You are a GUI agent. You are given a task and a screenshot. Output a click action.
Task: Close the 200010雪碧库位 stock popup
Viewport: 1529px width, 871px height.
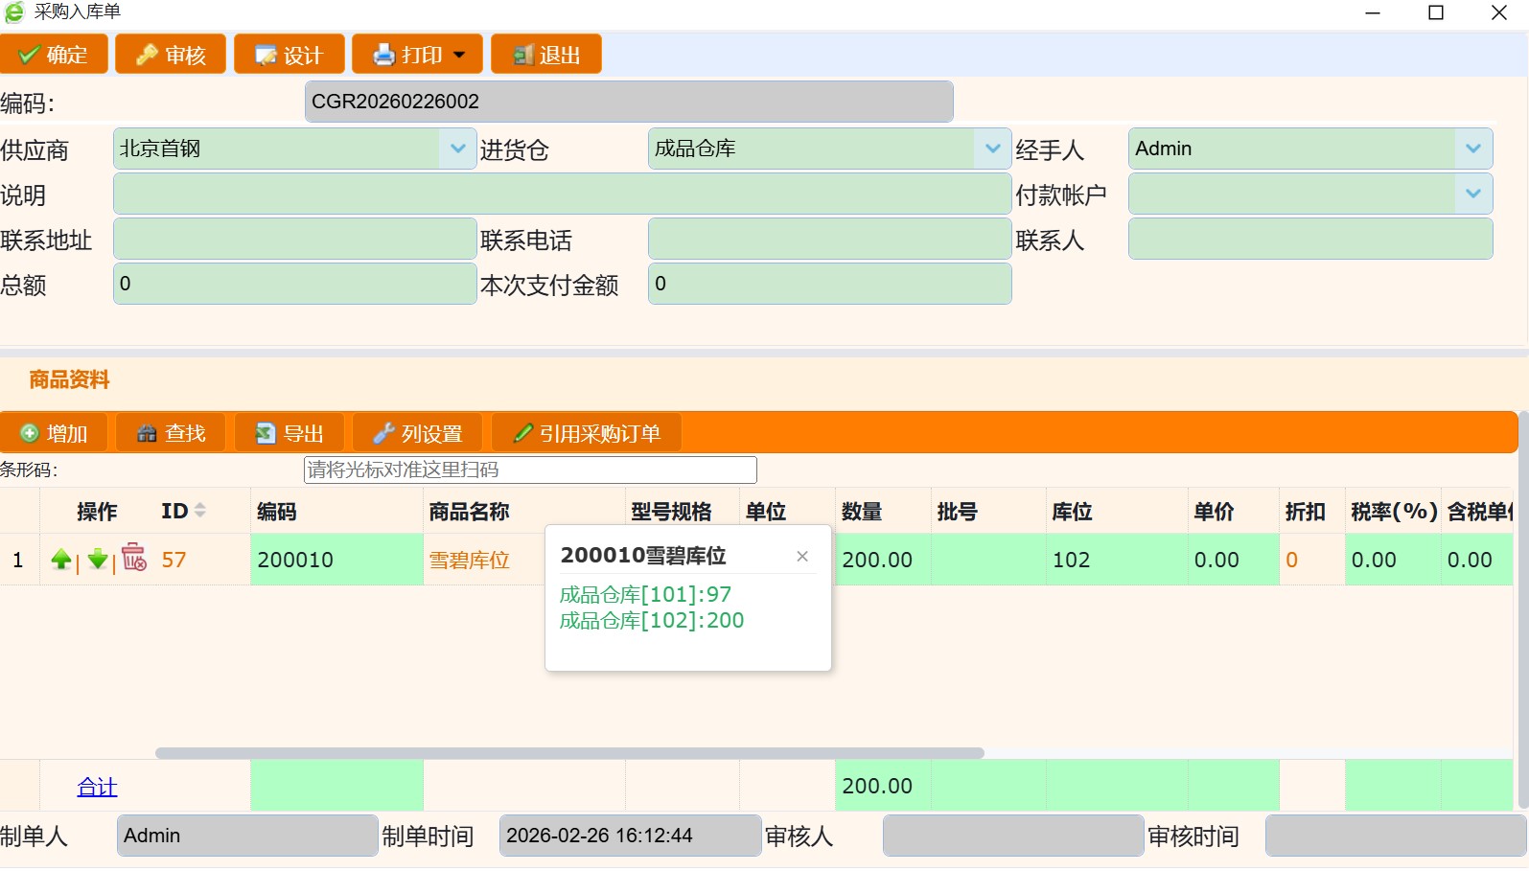[x=802, y=556]
